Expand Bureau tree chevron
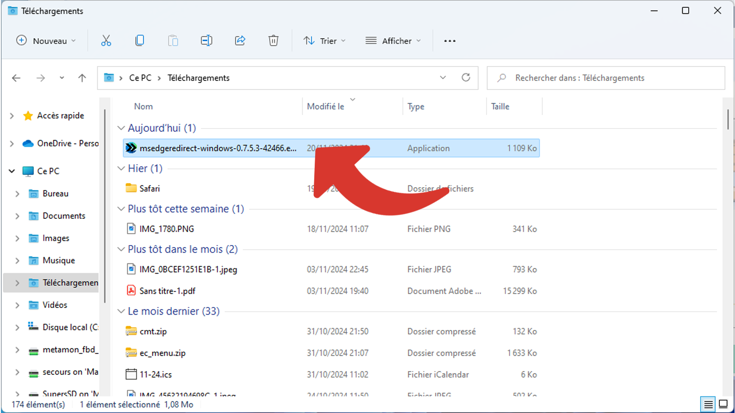This screenshot has height=413, width=735. click(x=17, y=194)
